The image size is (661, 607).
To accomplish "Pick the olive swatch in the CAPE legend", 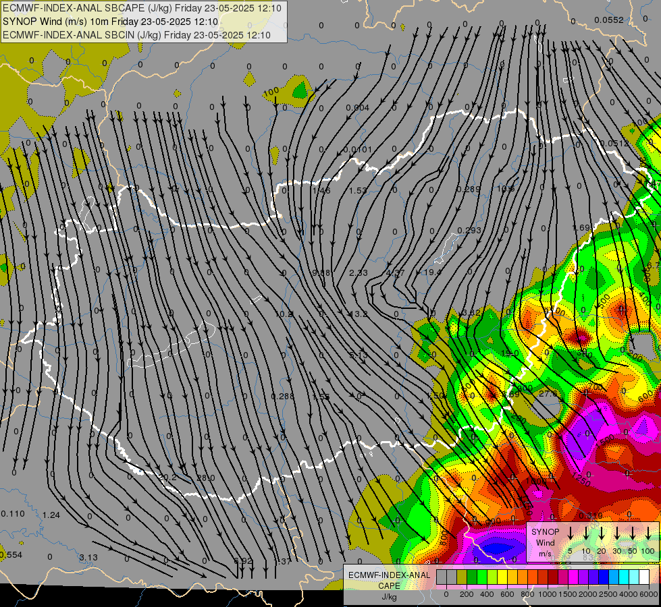I will click(x=462, y=577).
